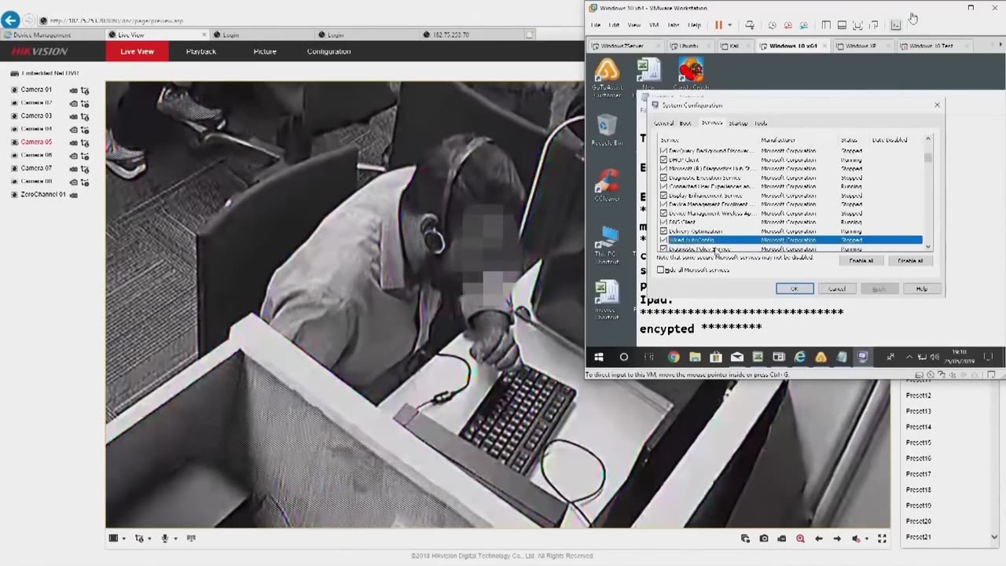This screenshot has height=566, width=1006.
Task: Open the Configuration tab in Hikvision
Action: [329, 51]
